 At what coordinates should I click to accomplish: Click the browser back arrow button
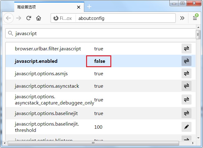coord(8,18)
